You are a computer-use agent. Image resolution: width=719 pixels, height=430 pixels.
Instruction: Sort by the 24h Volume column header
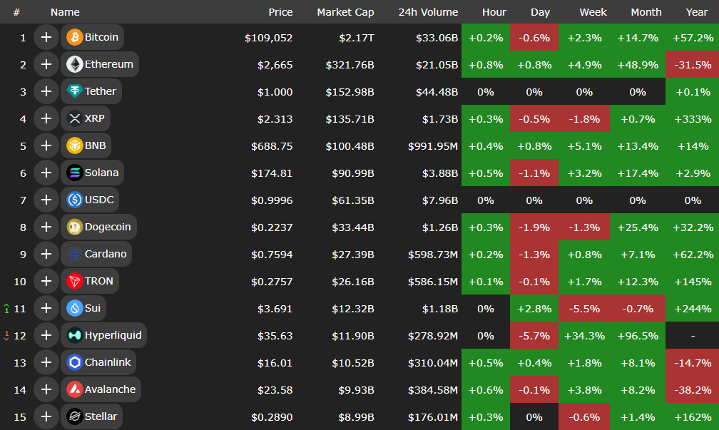(x=428, y=12)
